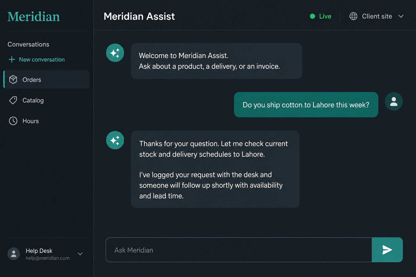Go to Catalog in the sidebar
The width and height of the screenshot is (416, 277).
coord(46,100)
